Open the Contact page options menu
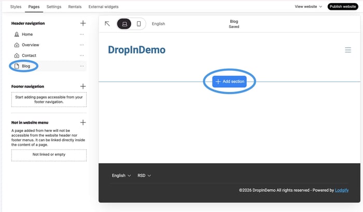Image resolution: width=363 pixels, height=212 pixels. 82,56
